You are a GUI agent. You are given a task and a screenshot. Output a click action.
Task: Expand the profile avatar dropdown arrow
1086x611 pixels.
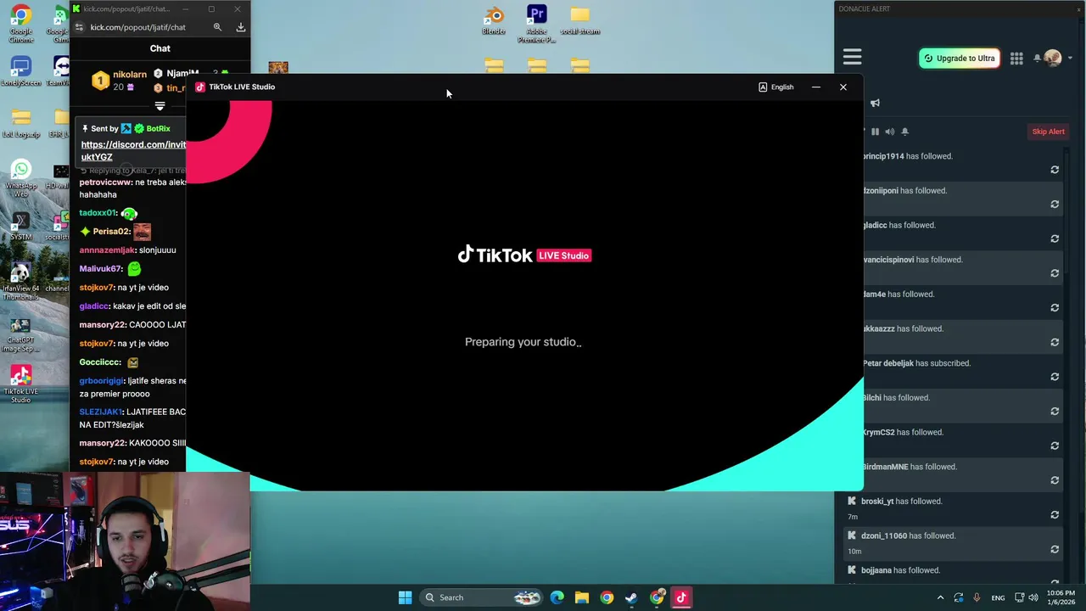click(1070, 59)
